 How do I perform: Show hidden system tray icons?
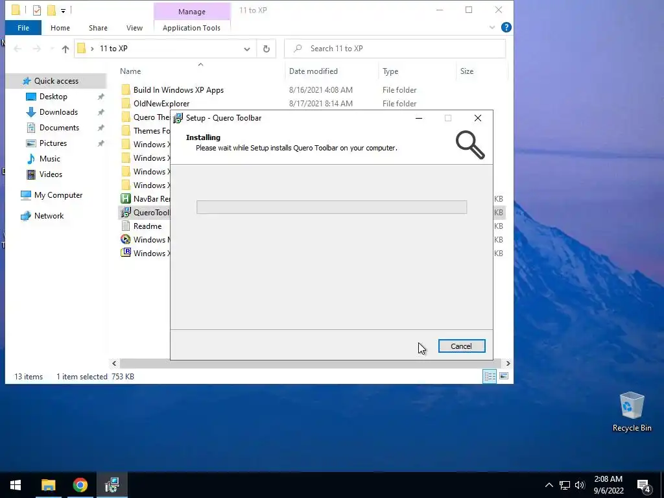(549, 485)
